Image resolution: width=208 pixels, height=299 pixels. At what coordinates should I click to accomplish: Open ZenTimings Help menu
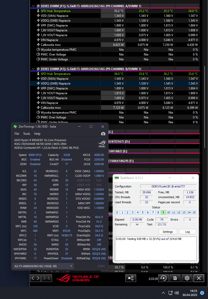coord(37,134)
